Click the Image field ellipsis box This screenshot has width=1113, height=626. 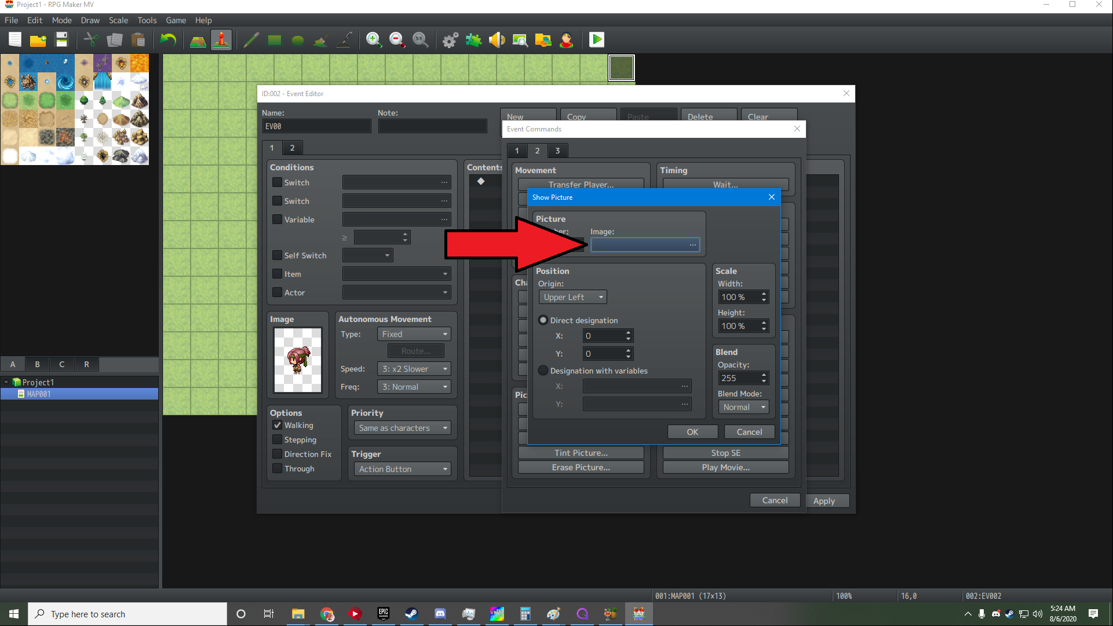click(x=692, y=245)
